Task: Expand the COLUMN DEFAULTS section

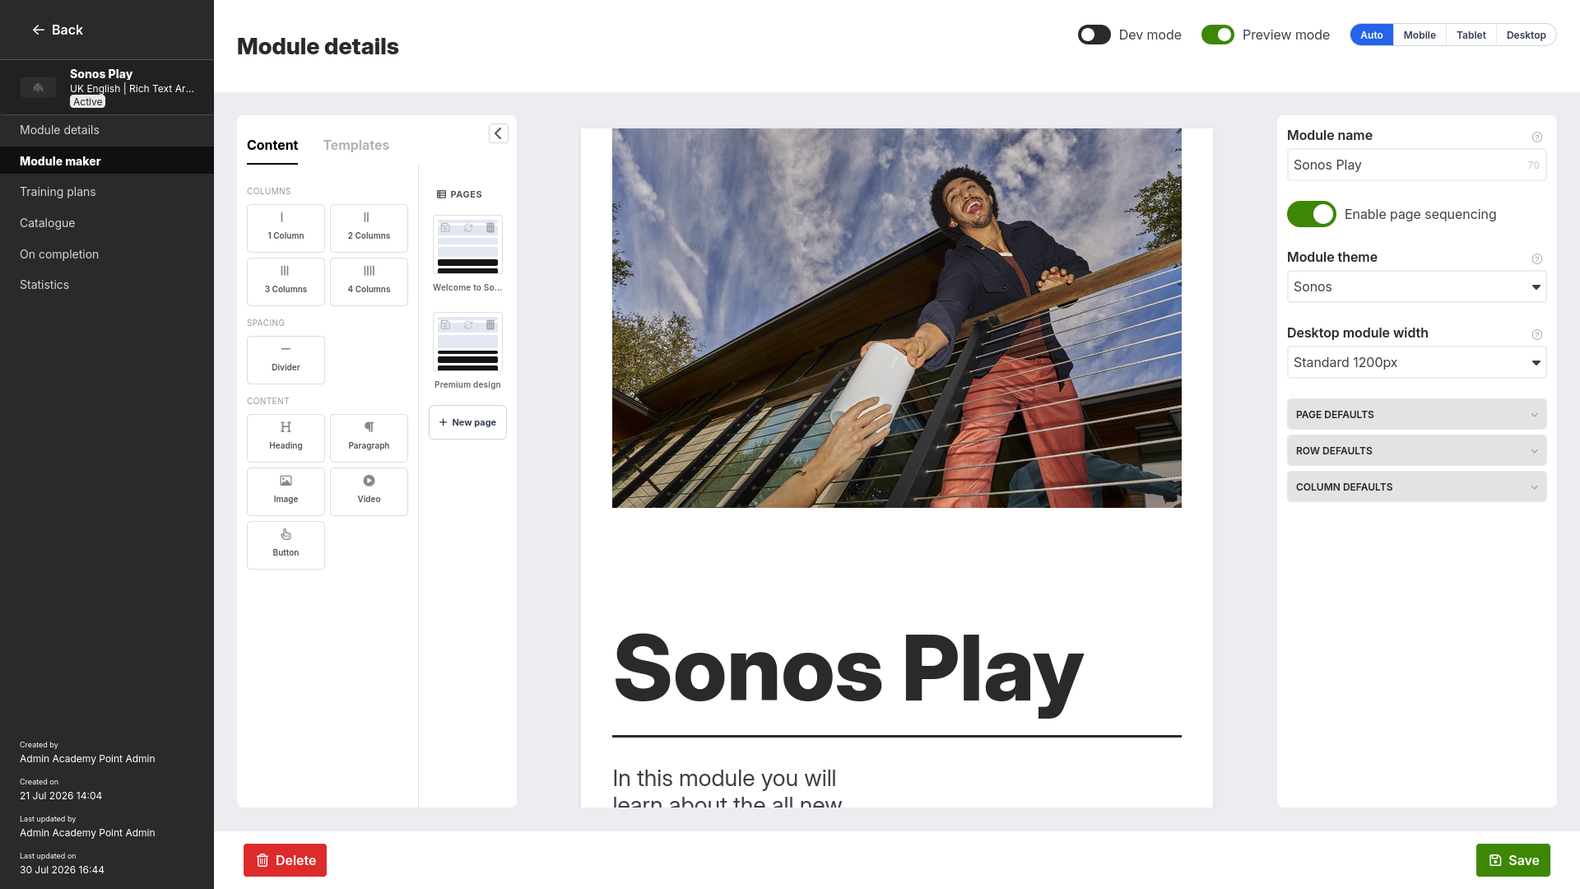Action: 1416,486
